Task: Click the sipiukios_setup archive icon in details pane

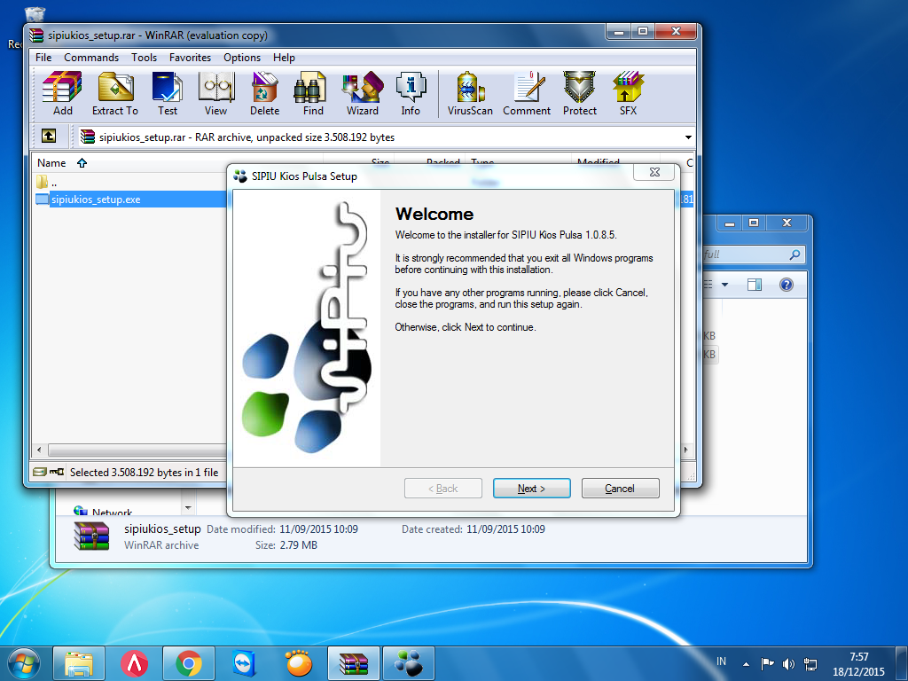Action: pyautogui.click(x=91, y=536)
